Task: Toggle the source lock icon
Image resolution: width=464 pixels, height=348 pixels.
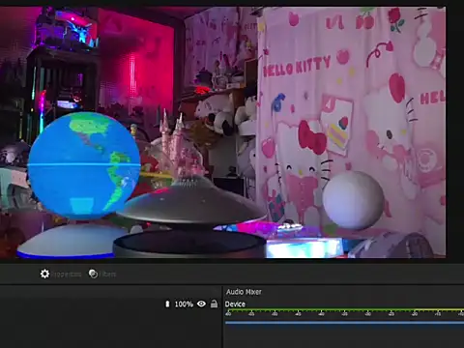Action: pyautogui.click(x=214, y=304)
